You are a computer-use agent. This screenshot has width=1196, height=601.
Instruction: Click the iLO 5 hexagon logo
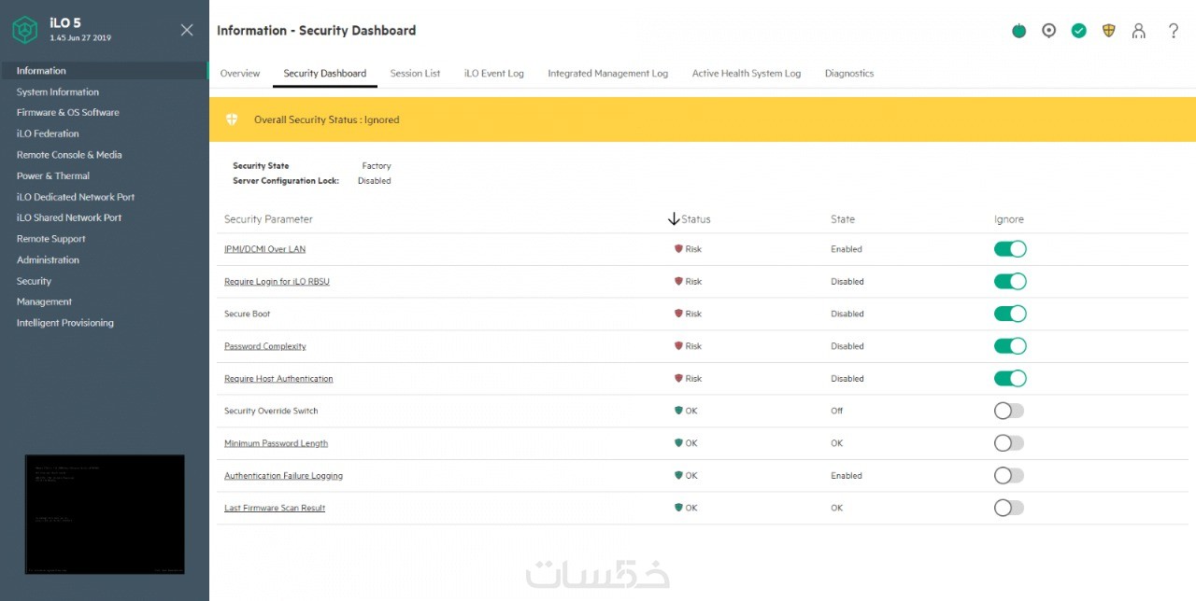[x=25, y=30]
